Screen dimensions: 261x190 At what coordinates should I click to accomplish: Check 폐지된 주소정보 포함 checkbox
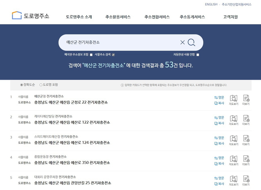point(91,55)
